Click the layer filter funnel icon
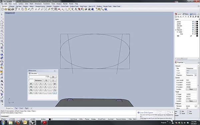The image size is (200, 125). (191, 17)
